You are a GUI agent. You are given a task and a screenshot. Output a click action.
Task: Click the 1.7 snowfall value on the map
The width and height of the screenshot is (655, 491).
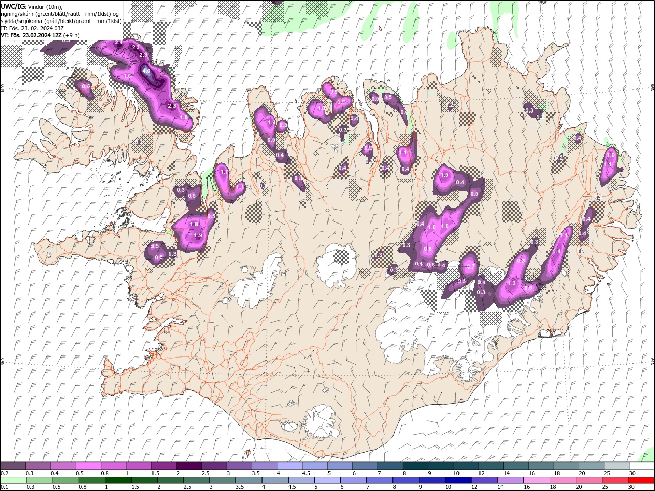[x=224, y=172]
